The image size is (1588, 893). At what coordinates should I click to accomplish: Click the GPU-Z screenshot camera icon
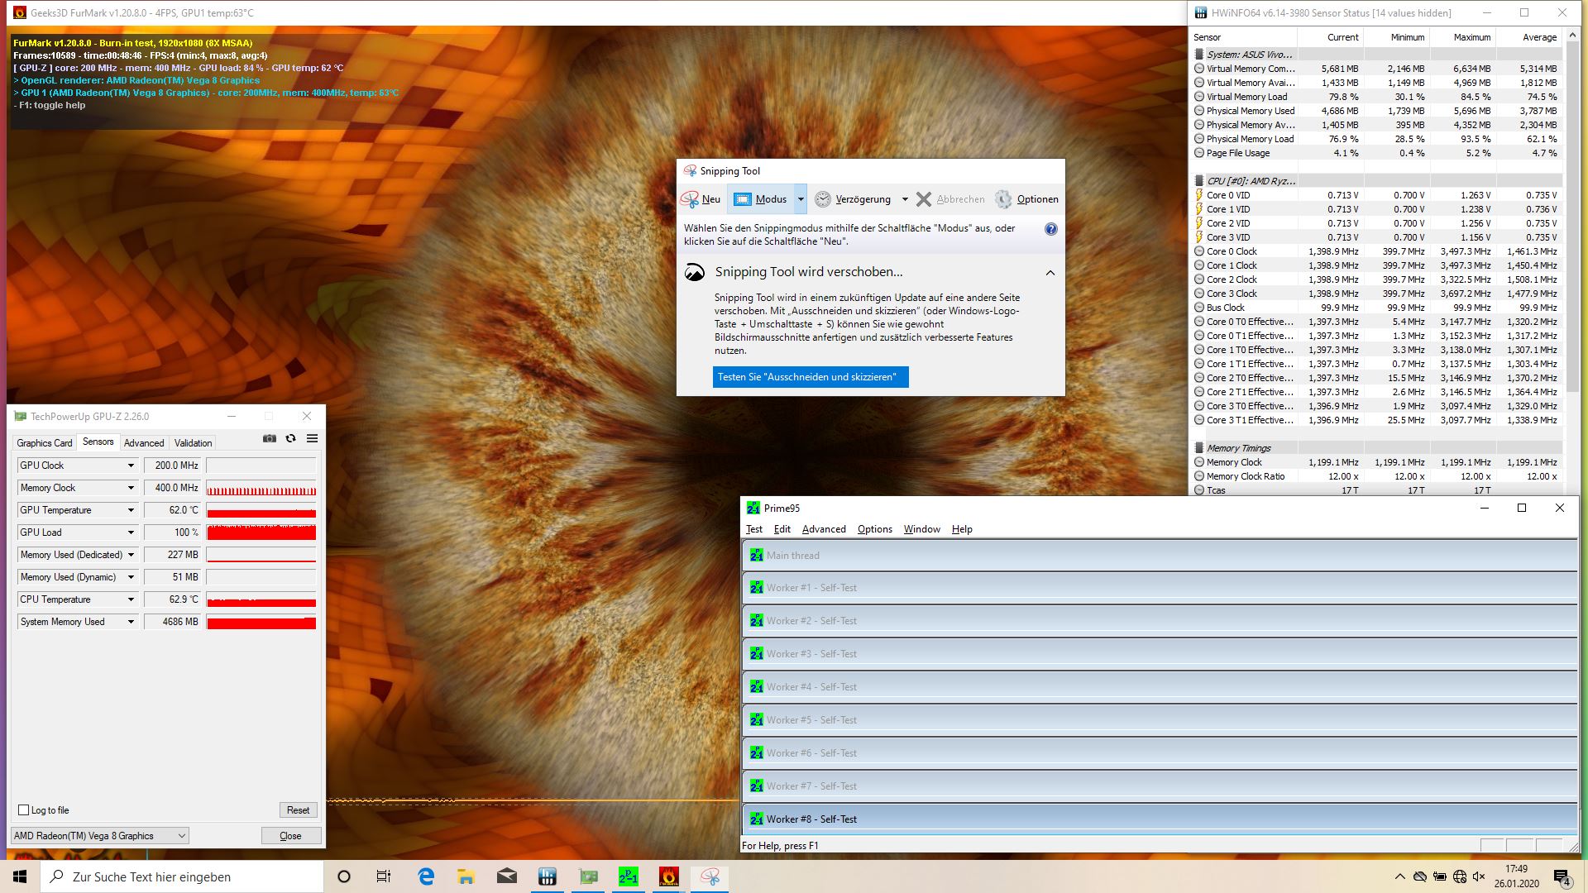[270, 439]
